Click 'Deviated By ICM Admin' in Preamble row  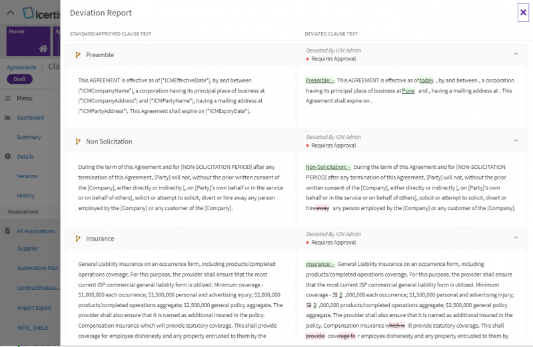334,51
